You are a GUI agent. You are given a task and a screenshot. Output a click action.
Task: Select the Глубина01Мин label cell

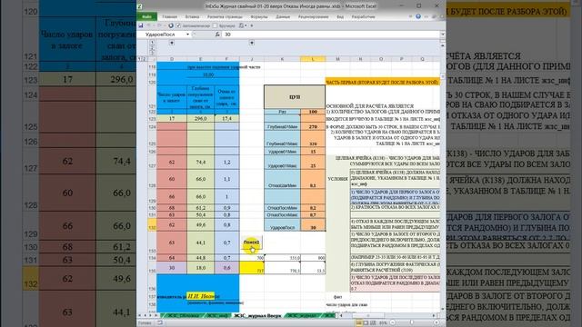[x=282, y=125]
